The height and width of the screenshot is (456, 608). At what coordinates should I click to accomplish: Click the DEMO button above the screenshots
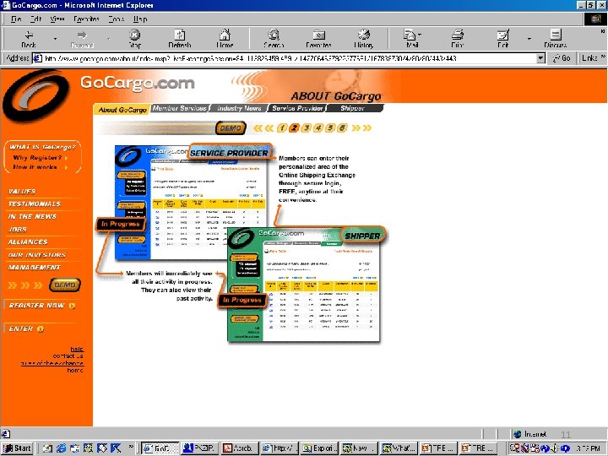(231, 128)
